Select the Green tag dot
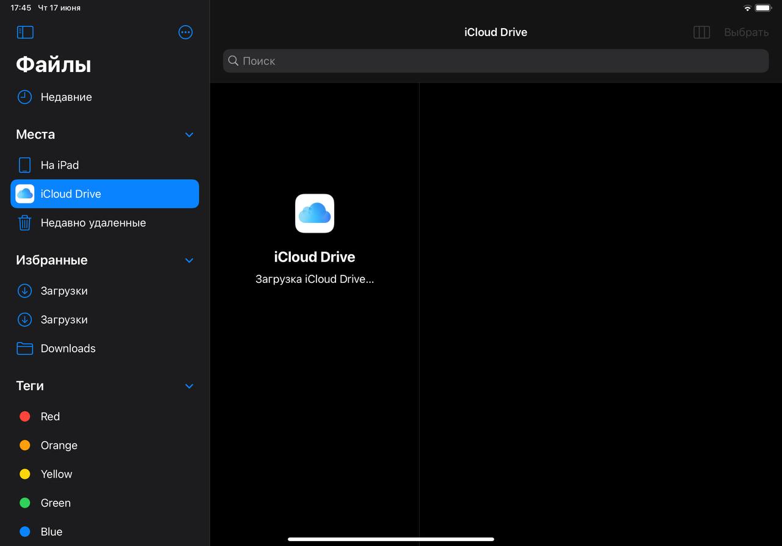The width and height of the screenshot is (782, 546). point(25,503)
